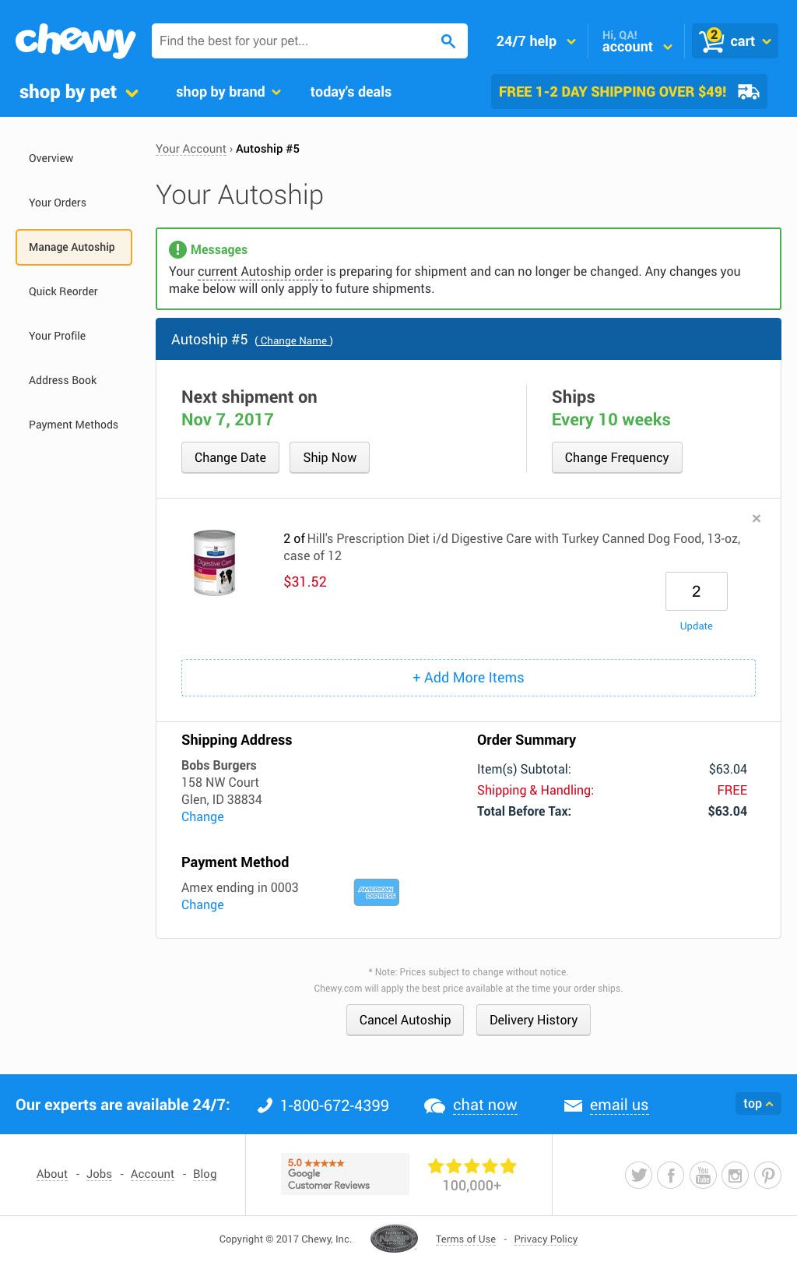The image size is (797, 1262).
Task: Click the Chewy logo
Action: 75,41
